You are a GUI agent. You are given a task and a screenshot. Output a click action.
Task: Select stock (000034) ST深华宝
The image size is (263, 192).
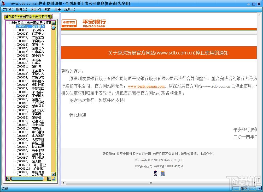tap(31, 77)
